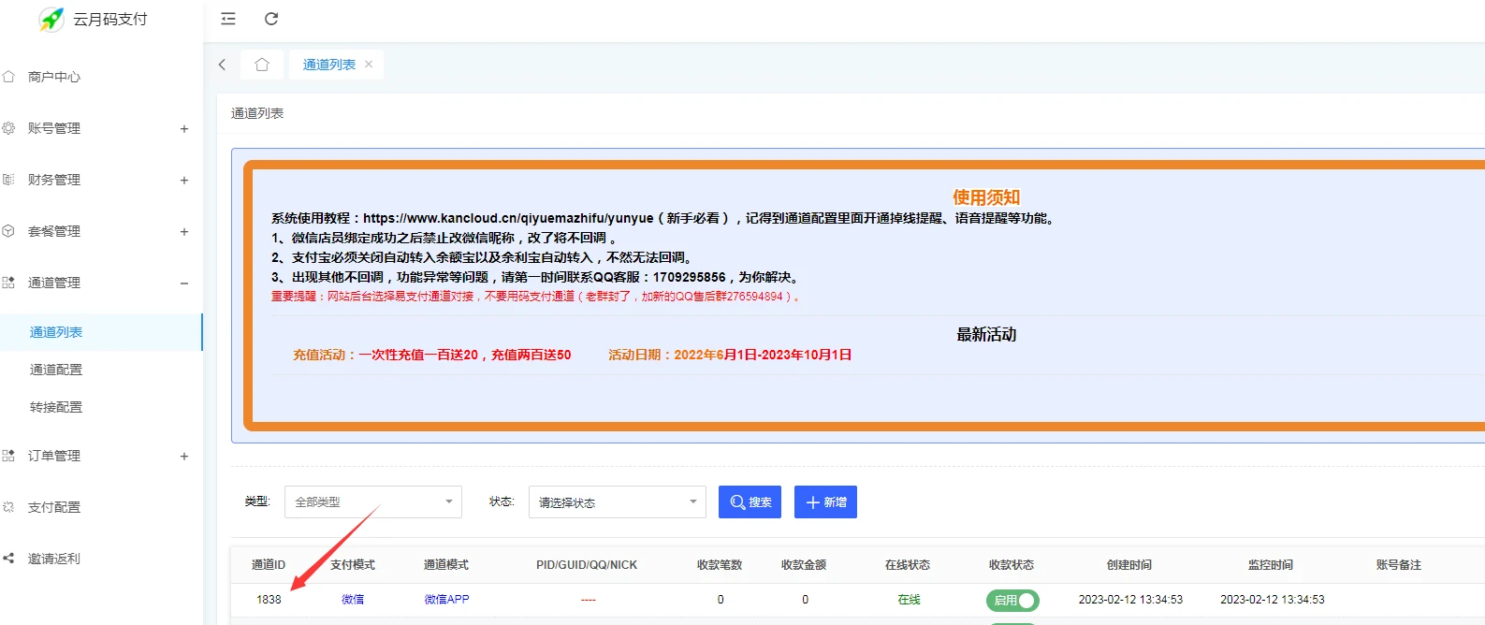The image size is (1485, 625).
Task: Click the 通道管理 grid icon
Action: [x=8, y=283]
